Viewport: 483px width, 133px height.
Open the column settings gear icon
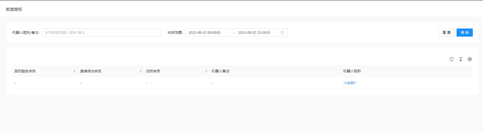click(x=470, y=59)
